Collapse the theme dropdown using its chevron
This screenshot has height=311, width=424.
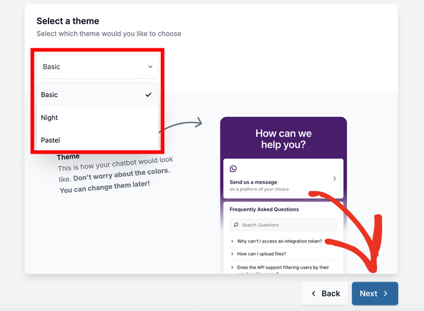pos(150,67)
